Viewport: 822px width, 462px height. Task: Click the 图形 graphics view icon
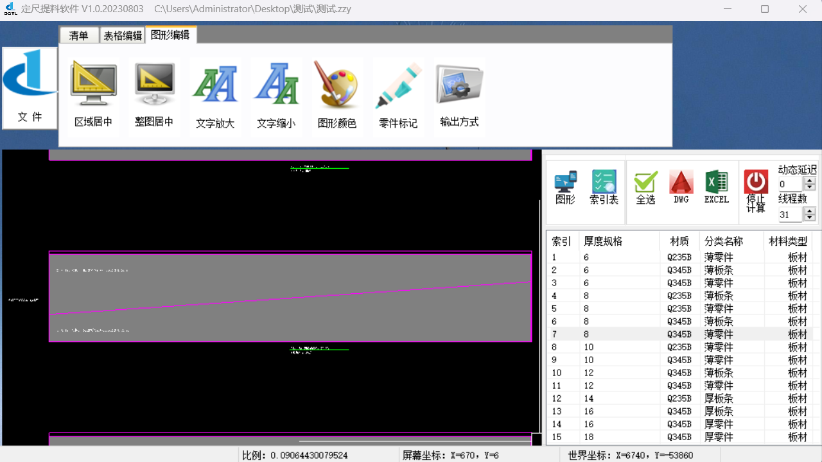click(x=565, y=186)
